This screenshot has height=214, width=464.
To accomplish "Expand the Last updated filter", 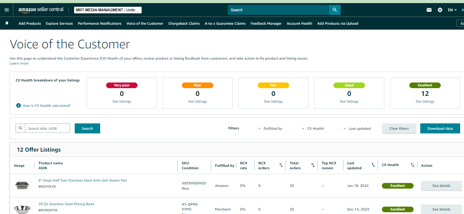I will pos(357,129).
